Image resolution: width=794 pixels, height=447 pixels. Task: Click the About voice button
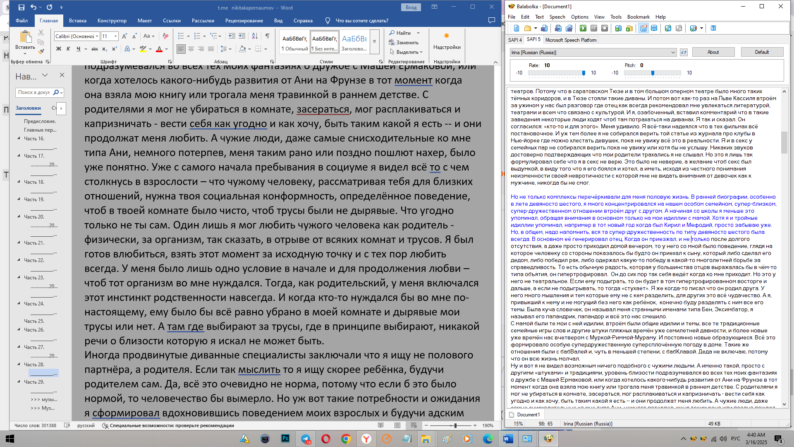click(713, 52)
